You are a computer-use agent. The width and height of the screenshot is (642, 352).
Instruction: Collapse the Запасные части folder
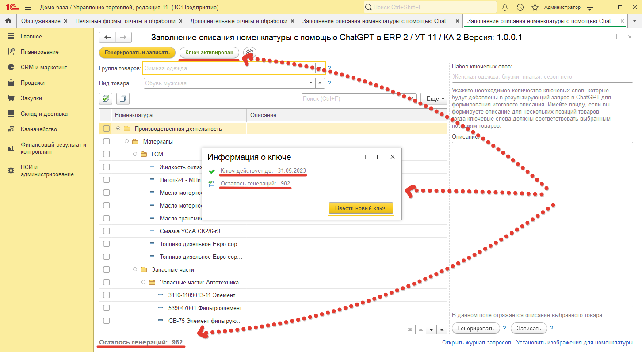pos(135,269)
